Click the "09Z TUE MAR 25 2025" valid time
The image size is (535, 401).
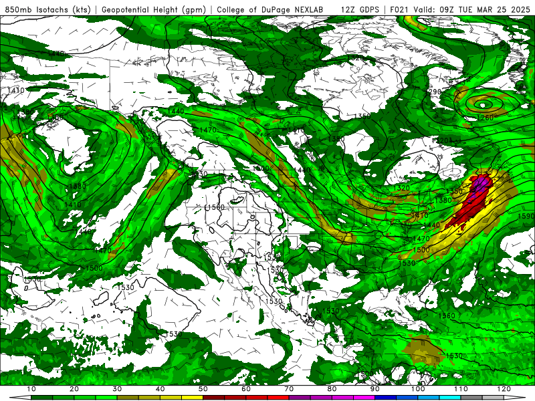(485, 9)
